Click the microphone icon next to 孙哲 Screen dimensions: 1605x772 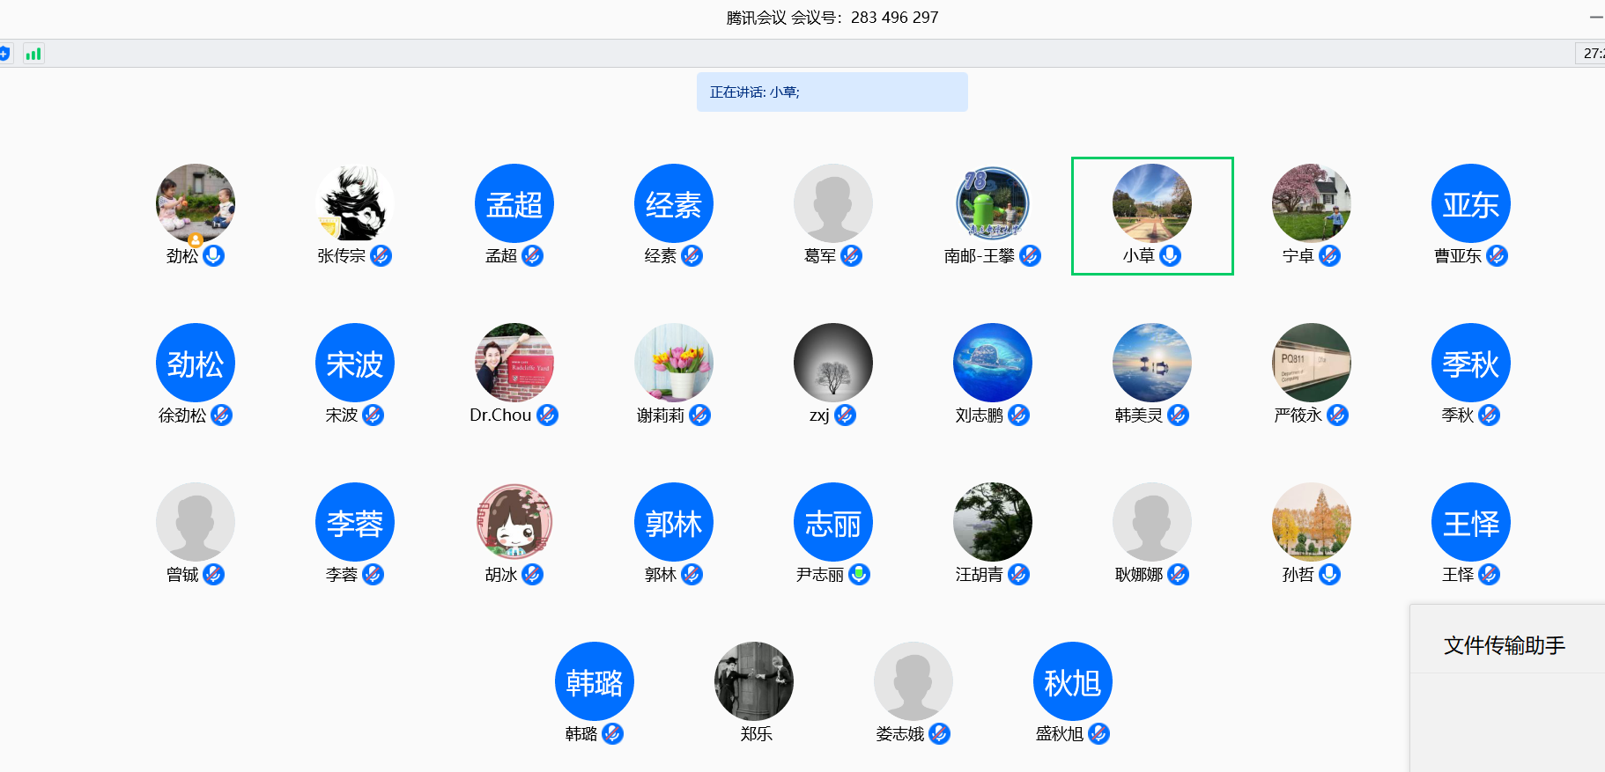tap(1329, 574)
